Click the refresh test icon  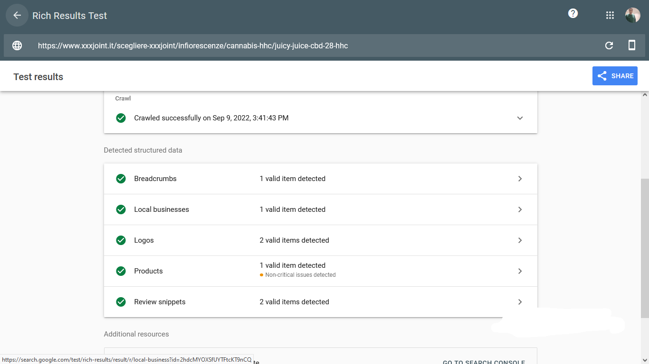609,45
